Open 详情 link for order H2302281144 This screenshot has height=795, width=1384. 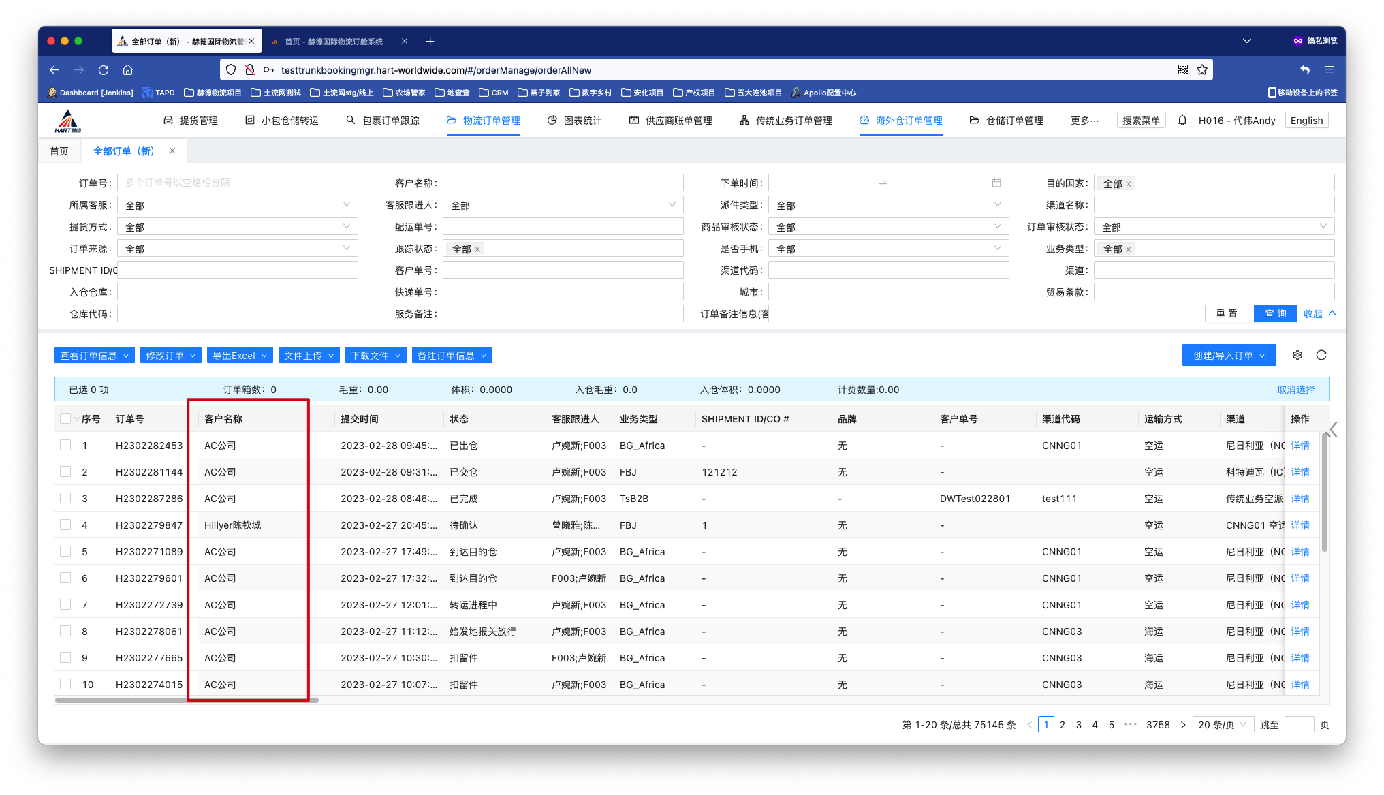pos(1300,472)
